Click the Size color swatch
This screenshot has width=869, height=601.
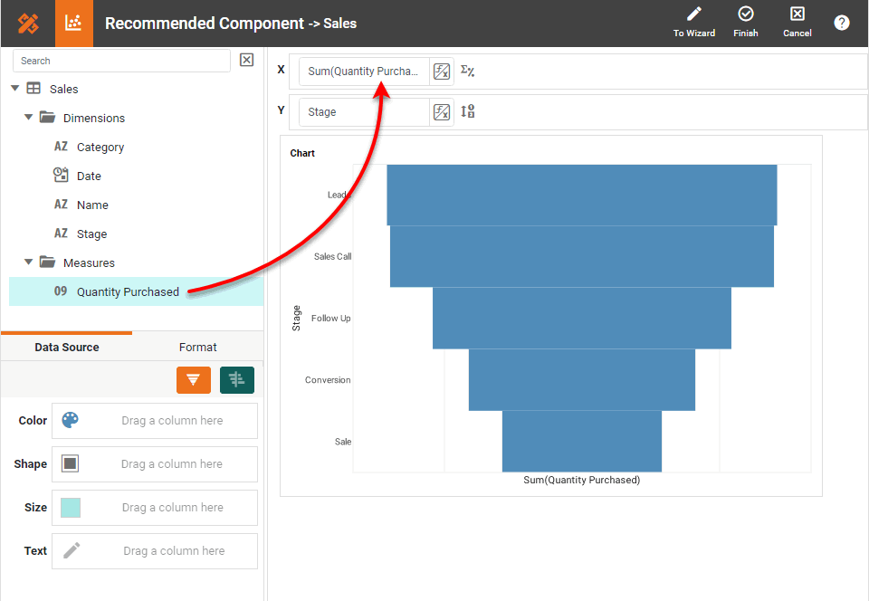pyautogui.click(x=71, y=507)
